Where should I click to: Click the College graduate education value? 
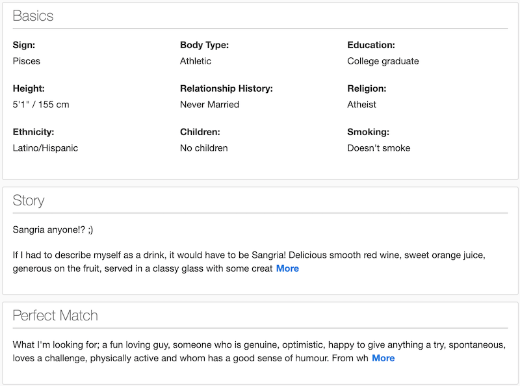pyautogui.click(x=383, y=61)
